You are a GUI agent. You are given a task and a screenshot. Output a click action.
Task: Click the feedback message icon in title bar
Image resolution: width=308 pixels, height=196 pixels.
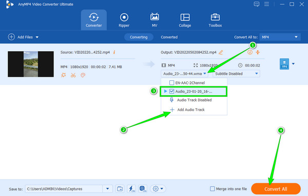[x=256, y=4]
